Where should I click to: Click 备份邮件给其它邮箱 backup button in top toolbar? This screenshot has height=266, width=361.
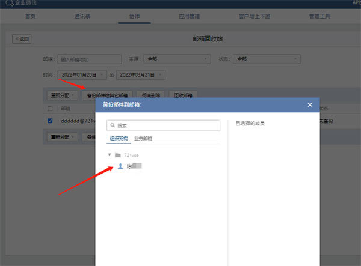[107, 95]
